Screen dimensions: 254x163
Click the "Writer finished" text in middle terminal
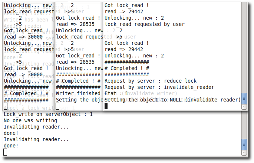pyautogui.click(x=78, y=93)
